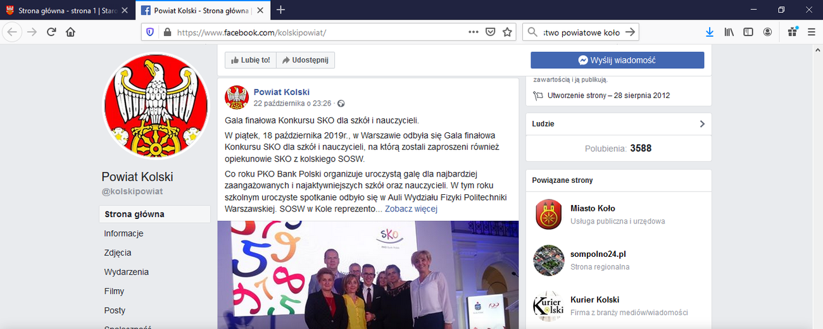This screenshot has height=329, width=823.
Task: Open post timestamp 22 października
Action: 292,103
